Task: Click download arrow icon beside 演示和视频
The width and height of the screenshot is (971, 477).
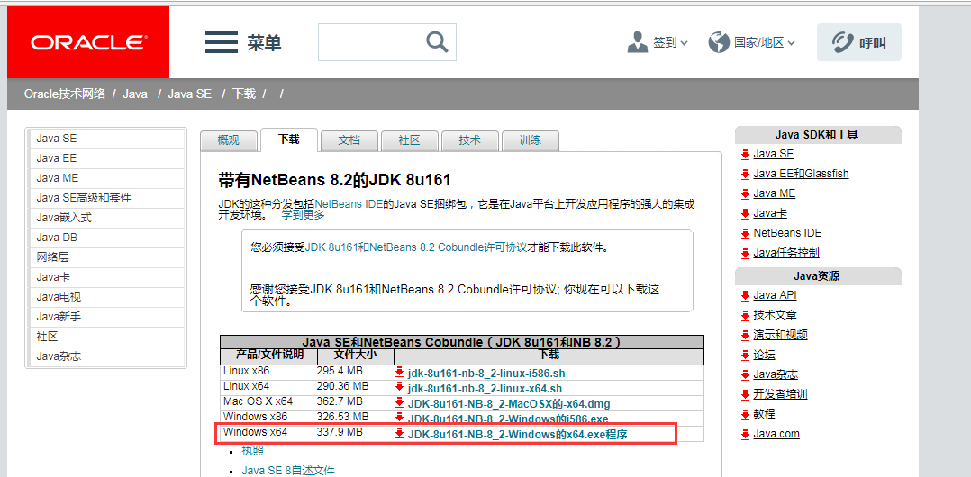Action: pyautogui.click(x=745, y=335)
